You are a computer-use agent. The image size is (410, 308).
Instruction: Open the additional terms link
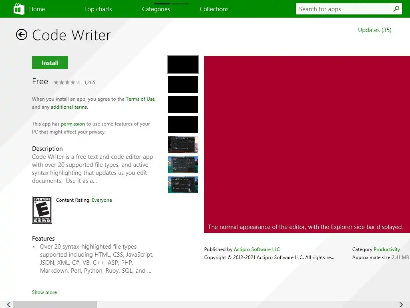(x=69, y=107)
